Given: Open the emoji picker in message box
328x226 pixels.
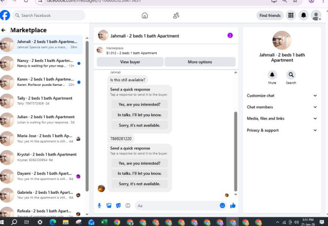Looking at the screenshot, I should [222, 205].
